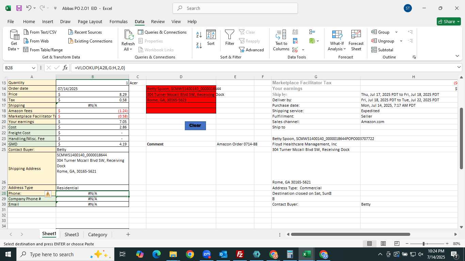Screen dimensions: 465x261
Task: Launch the Text to Columns wizard
Action: coord(281,40)
